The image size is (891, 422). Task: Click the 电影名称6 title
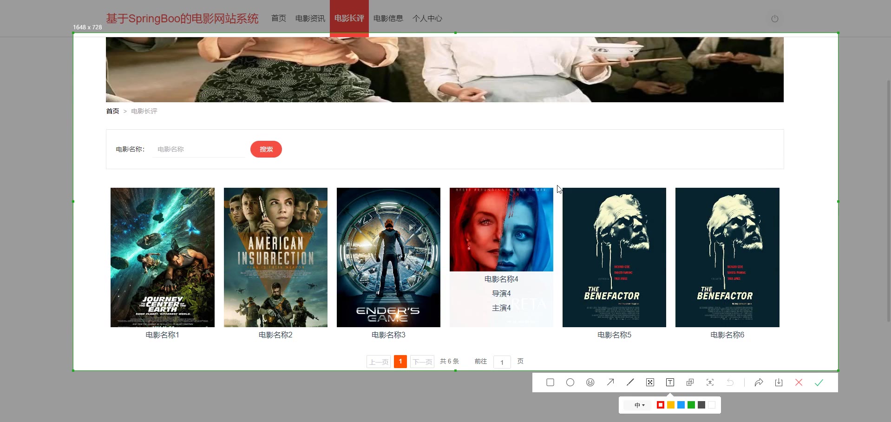pyautogui.click(x=727, y=335)
